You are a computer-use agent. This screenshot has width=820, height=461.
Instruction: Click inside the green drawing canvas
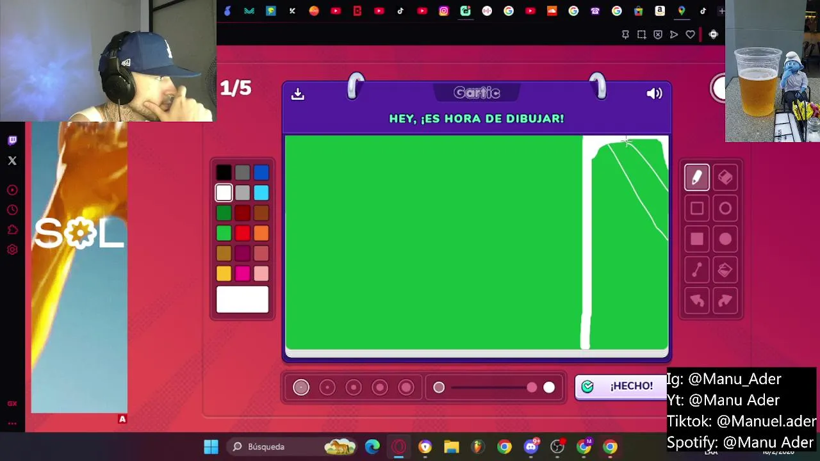click(477, 243)
